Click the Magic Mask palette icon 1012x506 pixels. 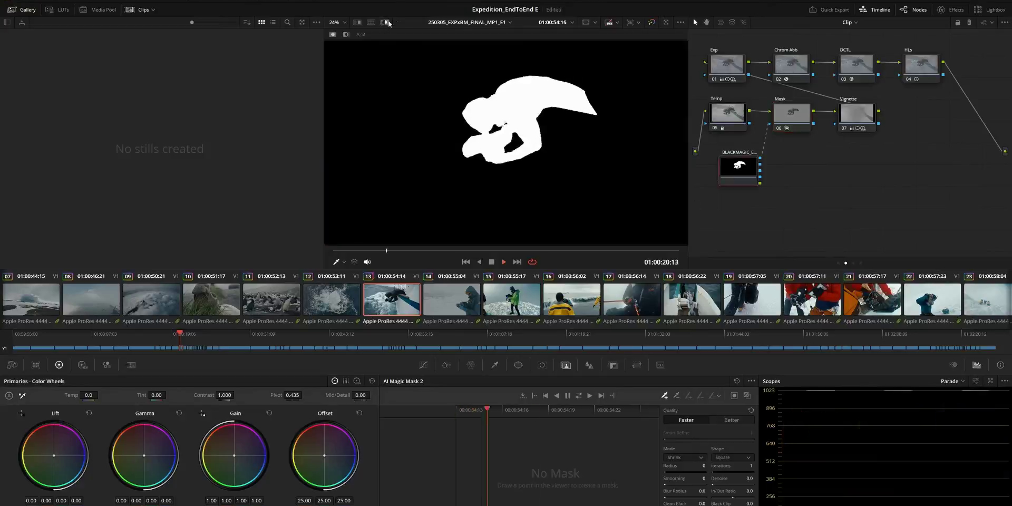566,365
